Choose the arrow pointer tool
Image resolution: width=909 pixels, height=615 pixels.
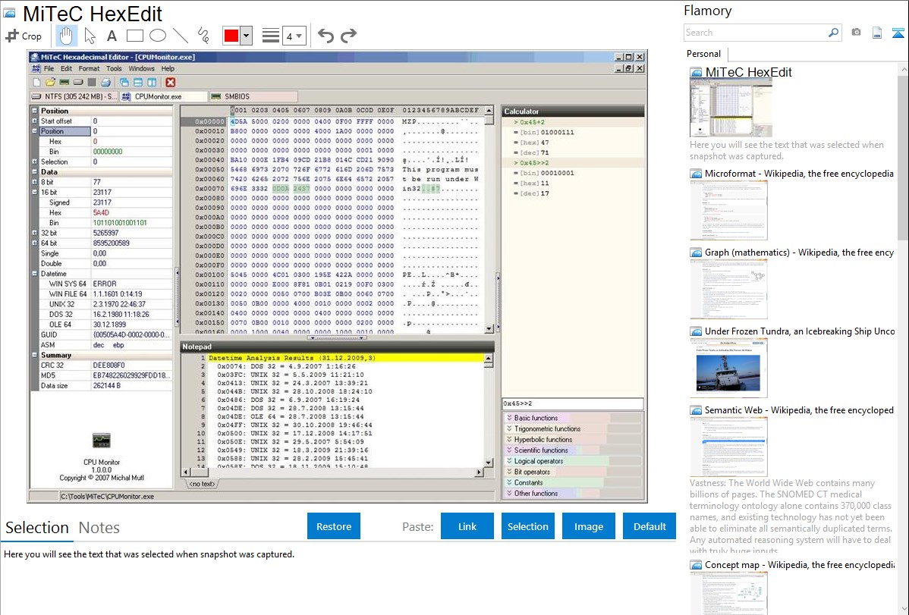click(x=90, y=36)
